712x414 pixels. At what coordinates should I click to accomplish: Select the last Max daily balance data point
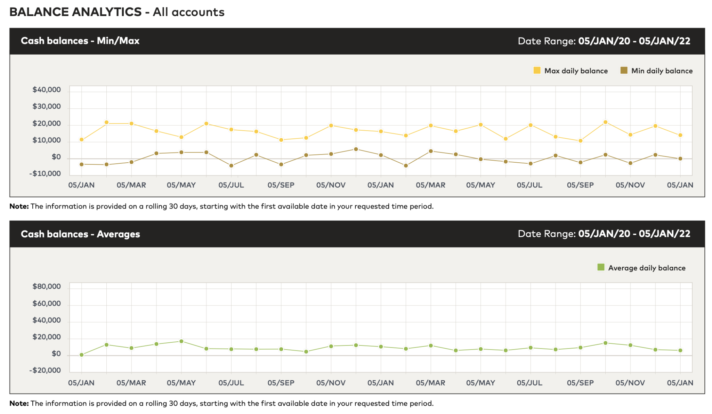pos(680,135)
